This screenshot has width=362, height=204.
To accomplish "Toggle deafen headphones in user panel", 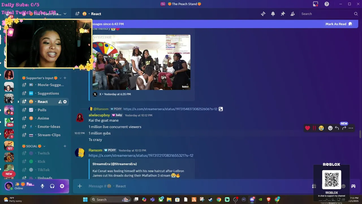I will [x=52, y=186].
